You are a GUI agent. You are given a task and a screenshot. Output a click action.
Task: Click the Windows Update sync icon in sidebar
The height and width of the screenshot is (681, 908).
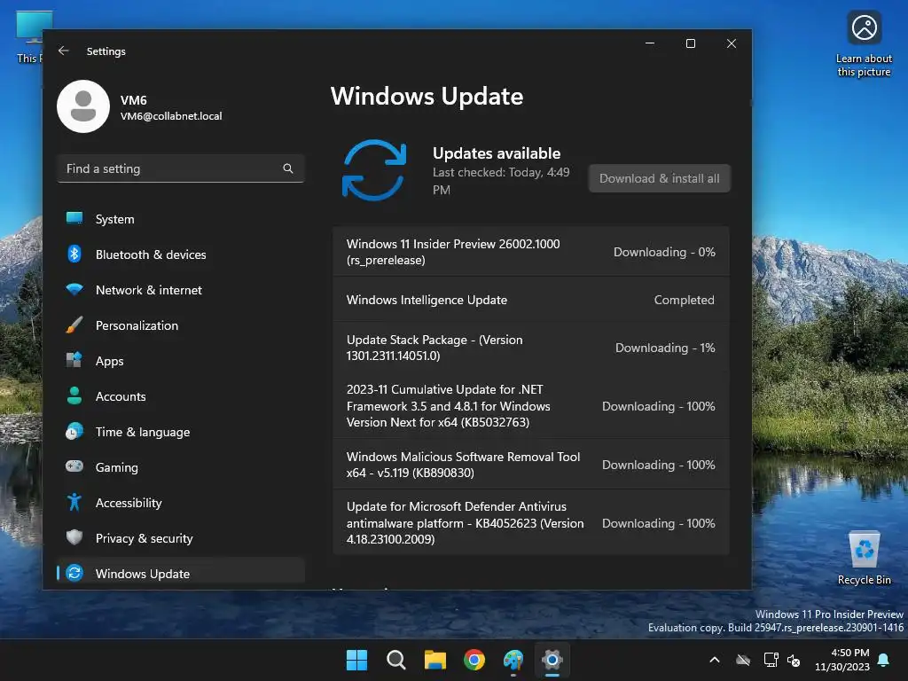click(x=74, y=573)
